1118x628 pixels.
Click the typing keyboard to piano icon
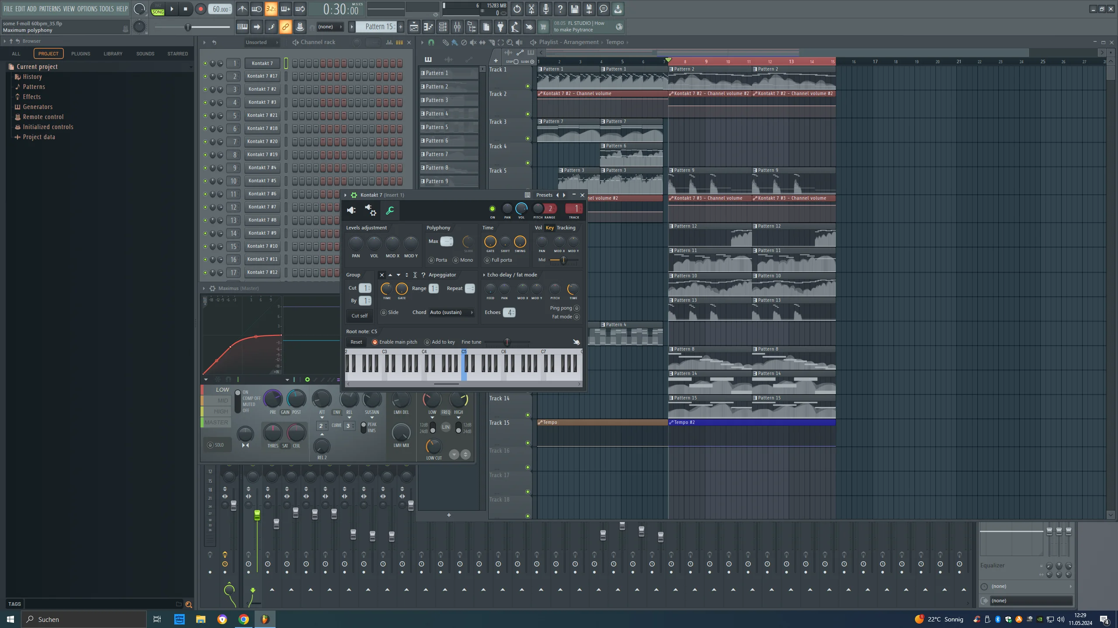pos(242,27)
